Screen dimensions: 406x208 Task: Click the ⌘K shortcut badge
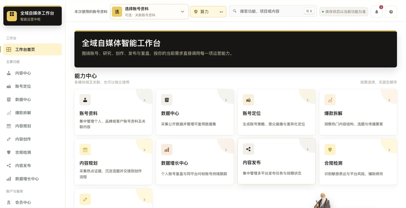coord(309,11)
